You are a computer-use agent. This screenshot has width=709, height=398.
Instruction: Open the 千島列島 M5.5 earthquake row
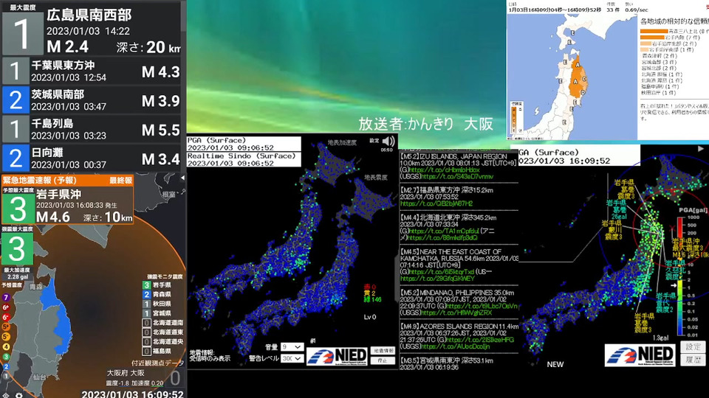[x=92, y=129]
